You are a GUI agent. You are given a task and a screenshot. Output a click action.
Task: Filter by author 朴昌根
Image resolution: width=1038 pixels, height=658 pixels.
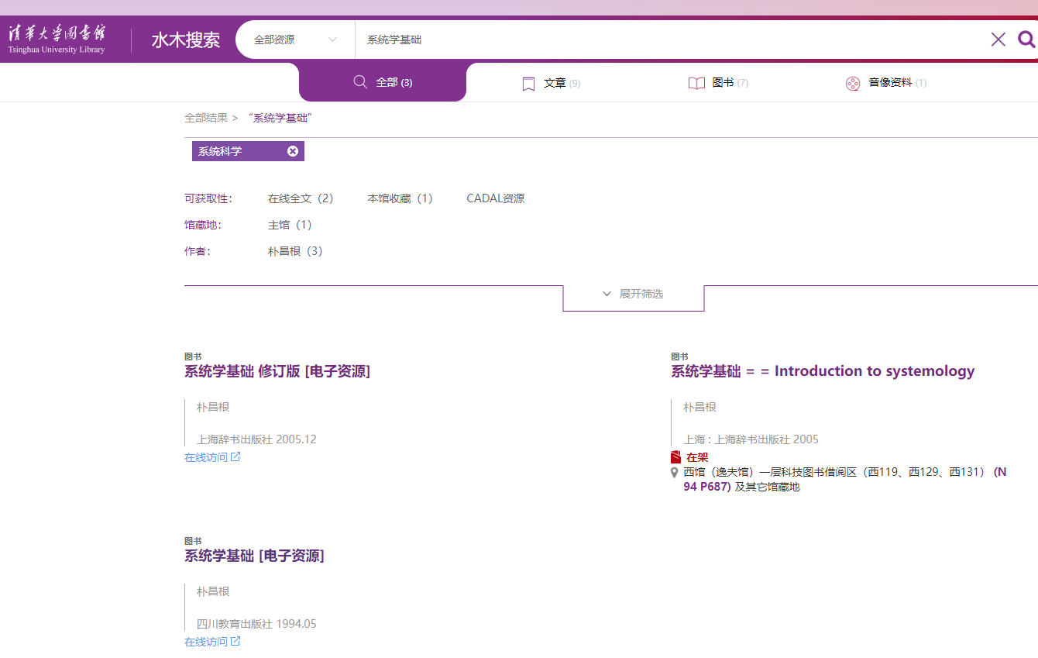[x=295, y=251]
